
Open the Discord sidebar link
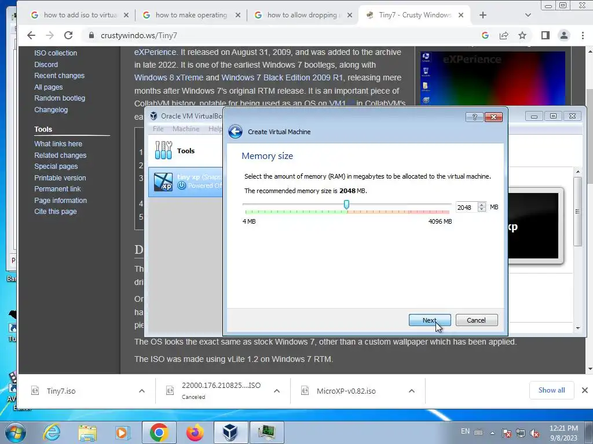coord(46,65)
